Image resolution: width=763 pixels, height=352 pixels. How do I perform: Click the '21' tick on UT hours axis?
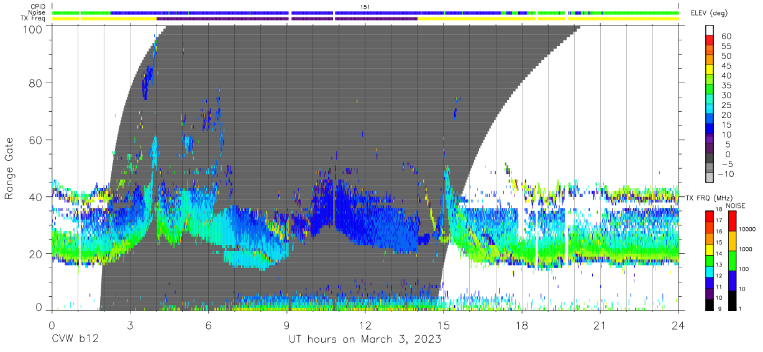600,324
